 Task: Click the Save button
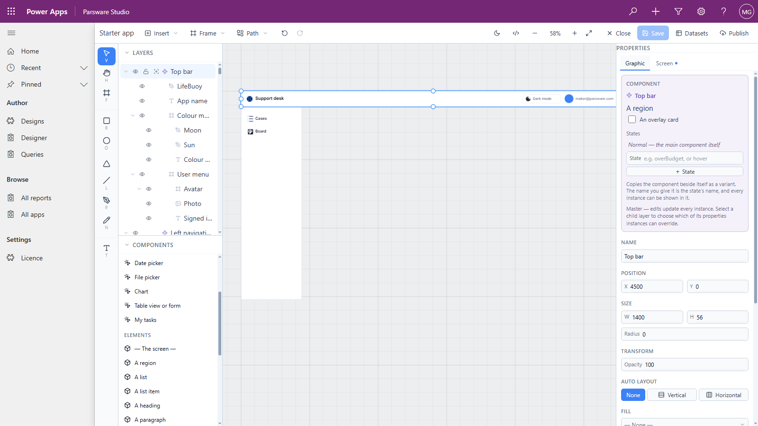[x=653, y=33]
